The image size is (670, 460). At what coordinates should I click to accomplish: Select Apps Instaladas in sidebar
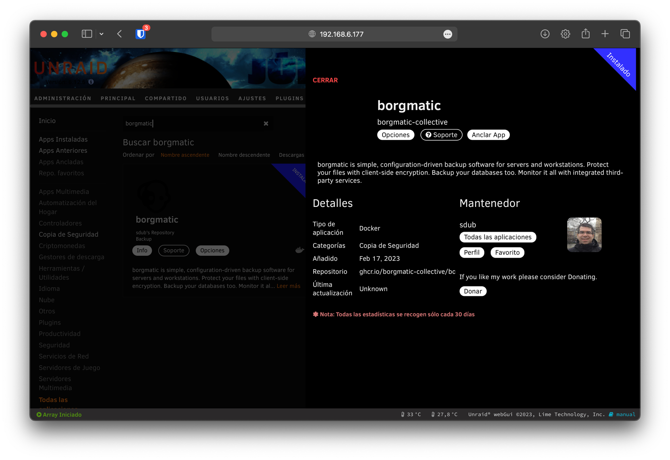[63, 139]
